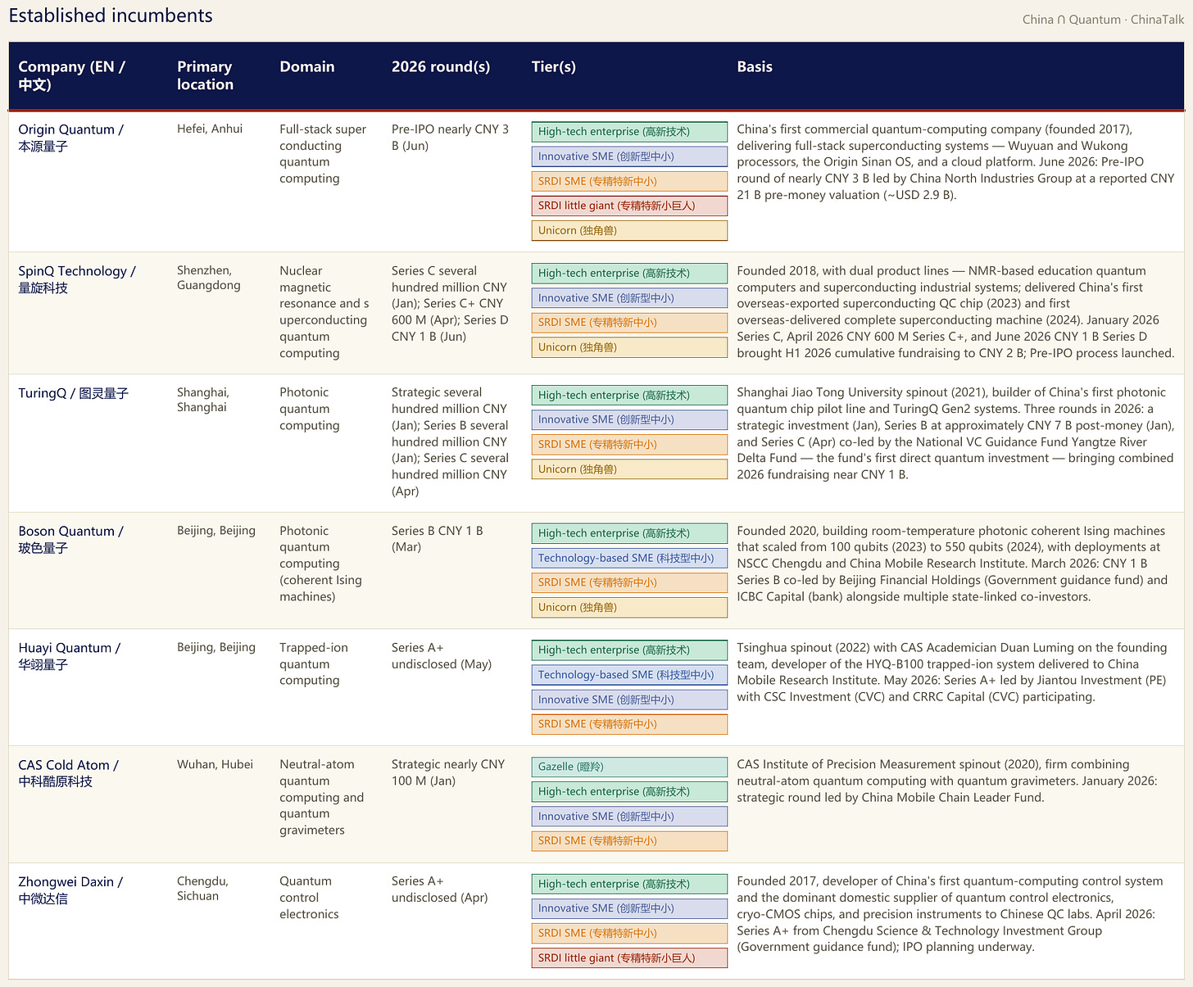This screenshot has height=987, width=1193.
Task: Select the "Shanghai Jiao Tong University spinout" basis text
Action: click(x=955, y=433)
